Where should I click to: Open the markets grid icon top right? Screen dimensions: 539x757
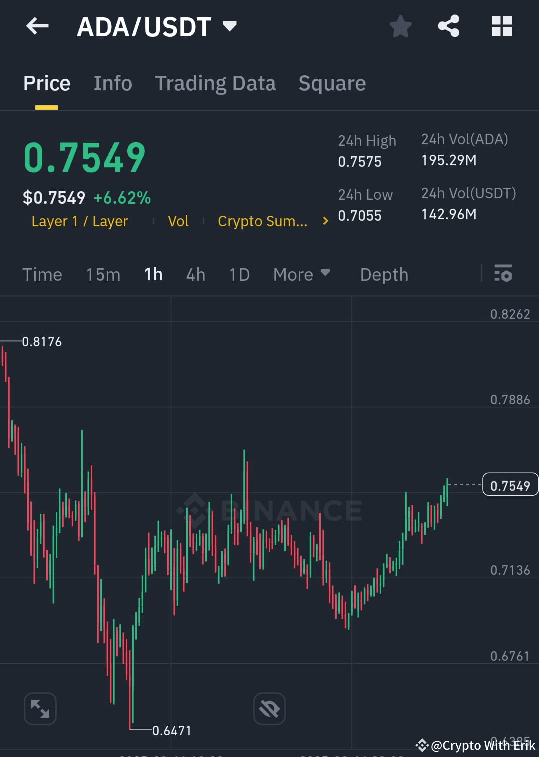click(502, 27)
